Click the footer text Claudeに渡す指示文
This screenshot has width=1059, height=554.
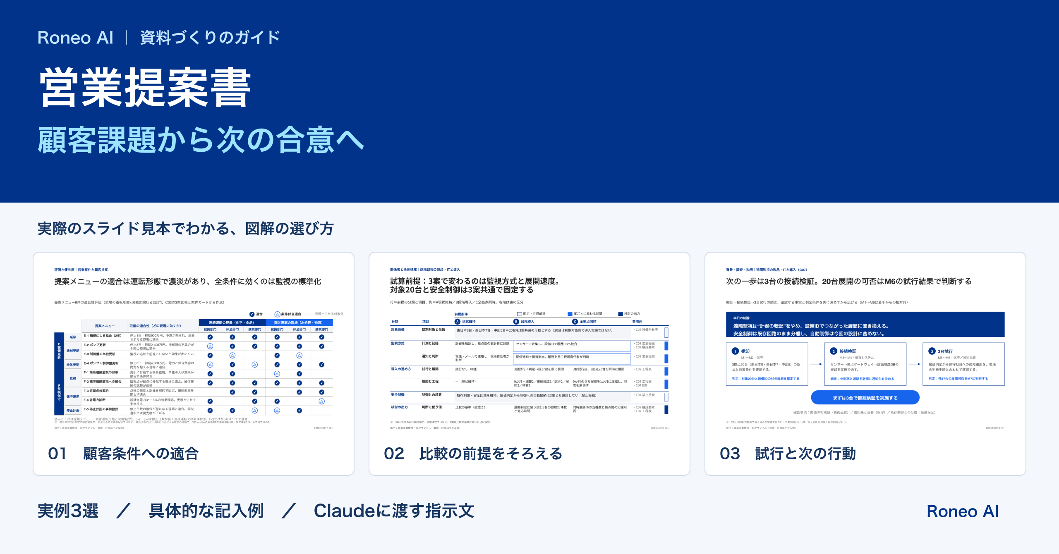pos(394,511)
